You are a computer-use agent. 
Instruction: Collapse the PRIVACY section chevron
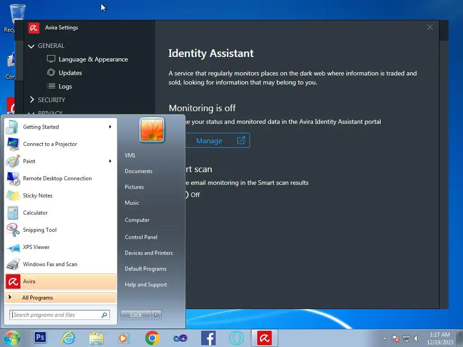click(31, 113)
